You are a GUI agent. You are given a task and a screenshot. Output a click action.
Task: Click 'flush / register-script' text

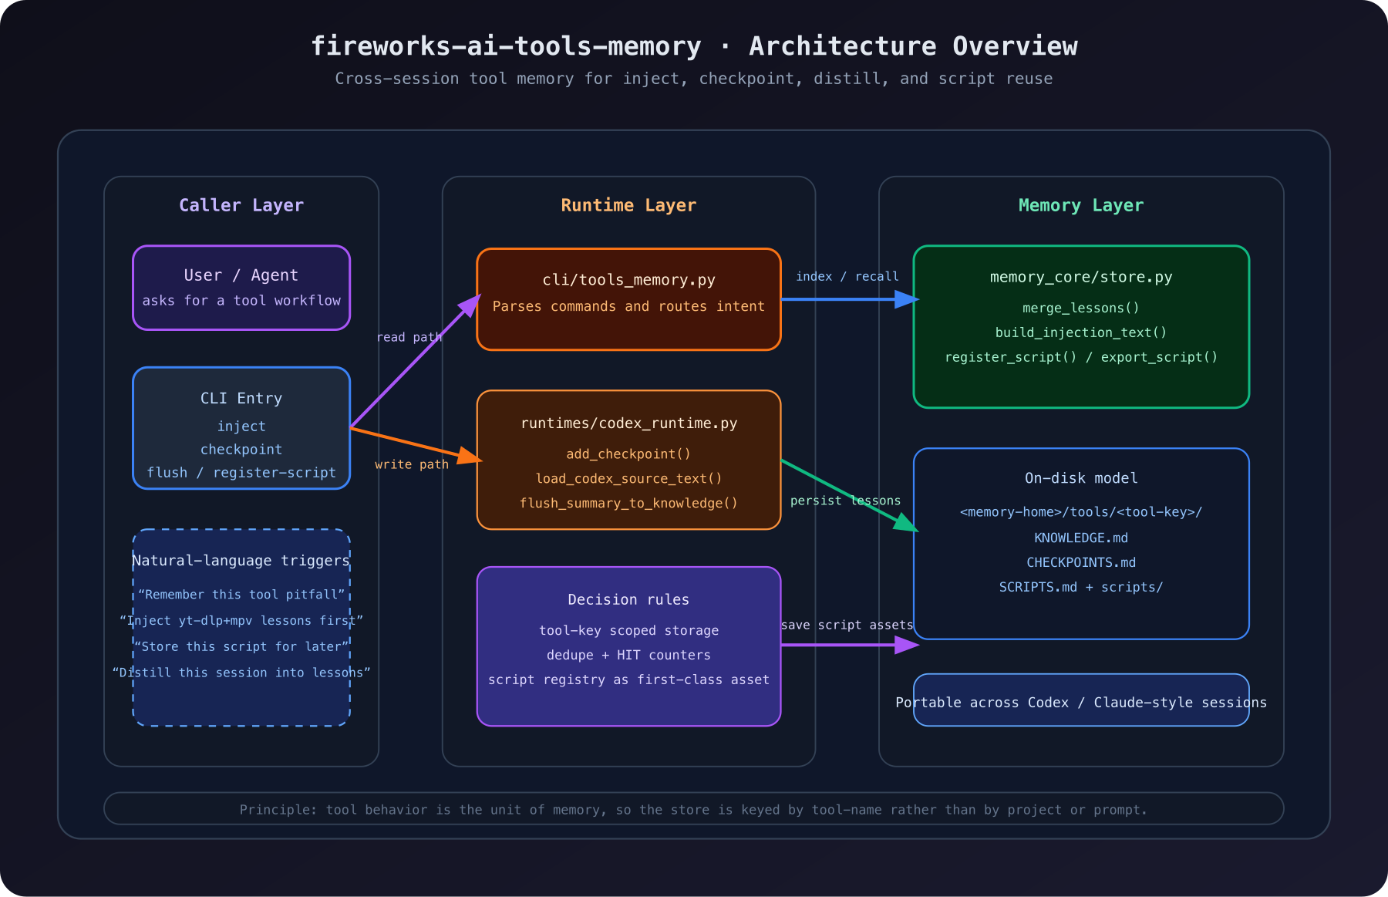pos(241,473)
